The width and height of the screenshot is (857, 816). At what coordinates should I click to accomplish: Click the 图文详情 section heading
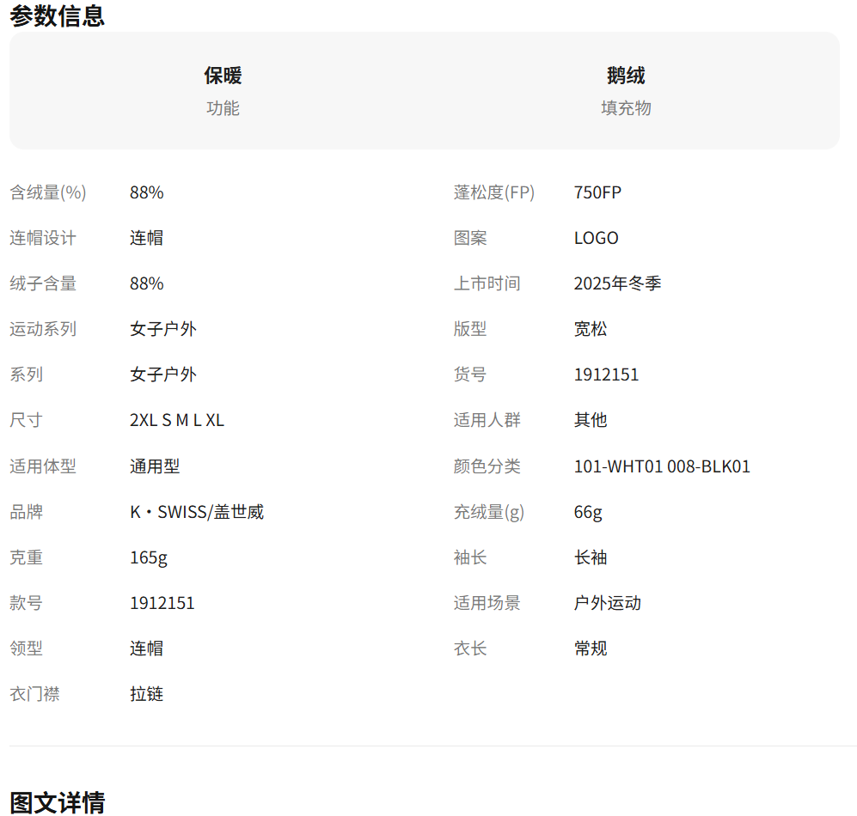(x=57, y=802)
